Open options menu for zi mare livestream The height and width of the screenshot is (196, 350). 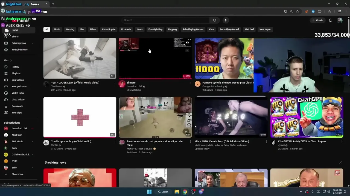pos(191,83)
